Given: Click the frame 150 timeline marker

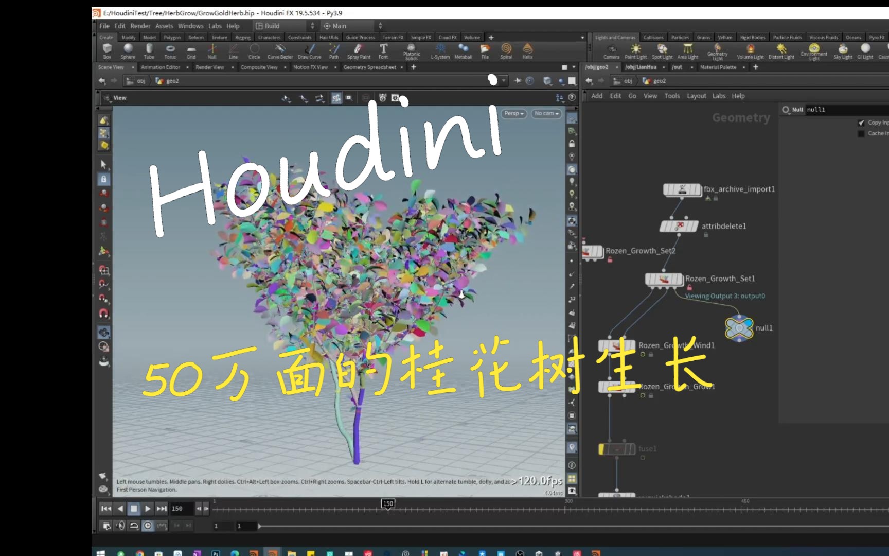Looking at the screenshot, I should tap(388, 504).
